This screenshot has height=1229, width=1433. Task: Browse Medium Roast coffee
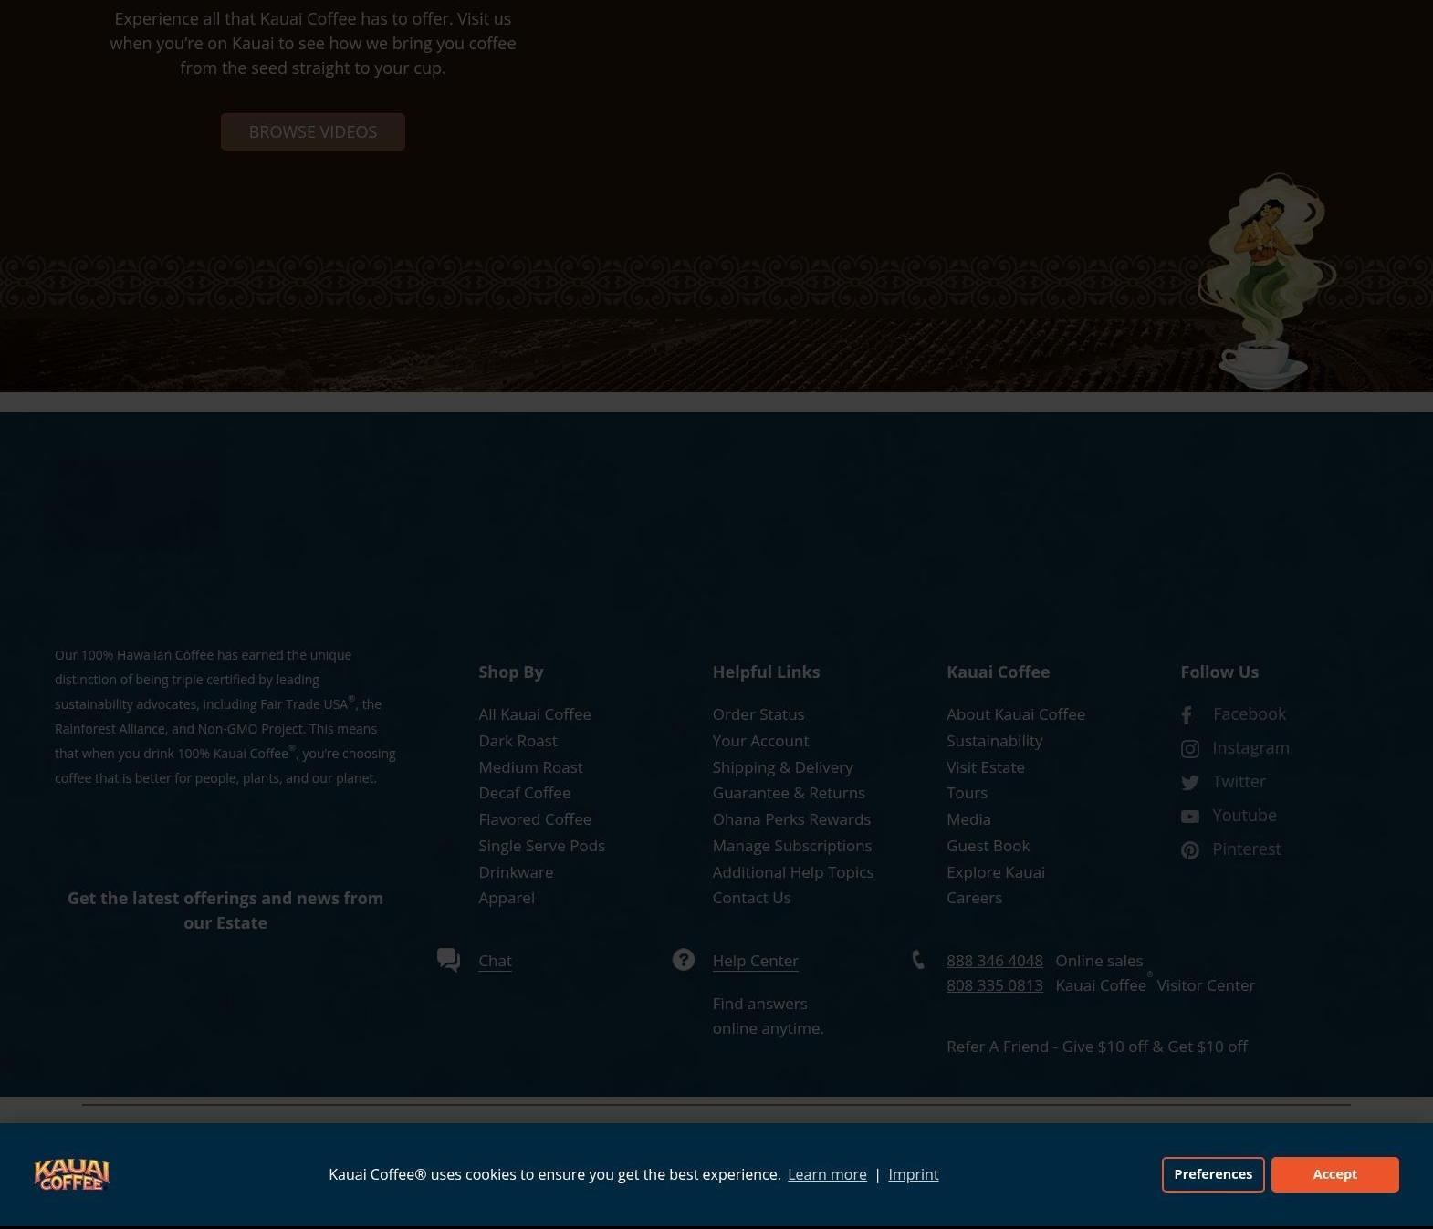(x=530, y=767)
